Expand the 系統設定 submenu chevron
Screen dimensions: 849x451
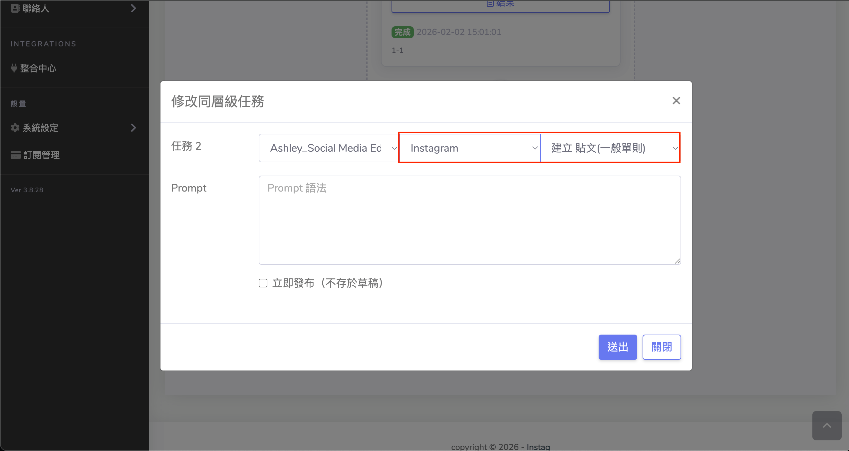click(x=134, y=128)
